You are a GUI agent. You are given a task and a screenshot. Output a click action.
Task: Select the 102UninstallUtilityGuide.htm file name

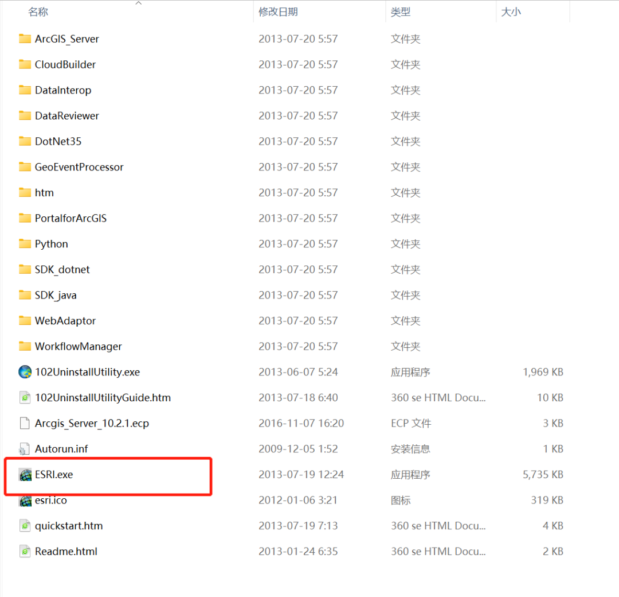point(103,398)
